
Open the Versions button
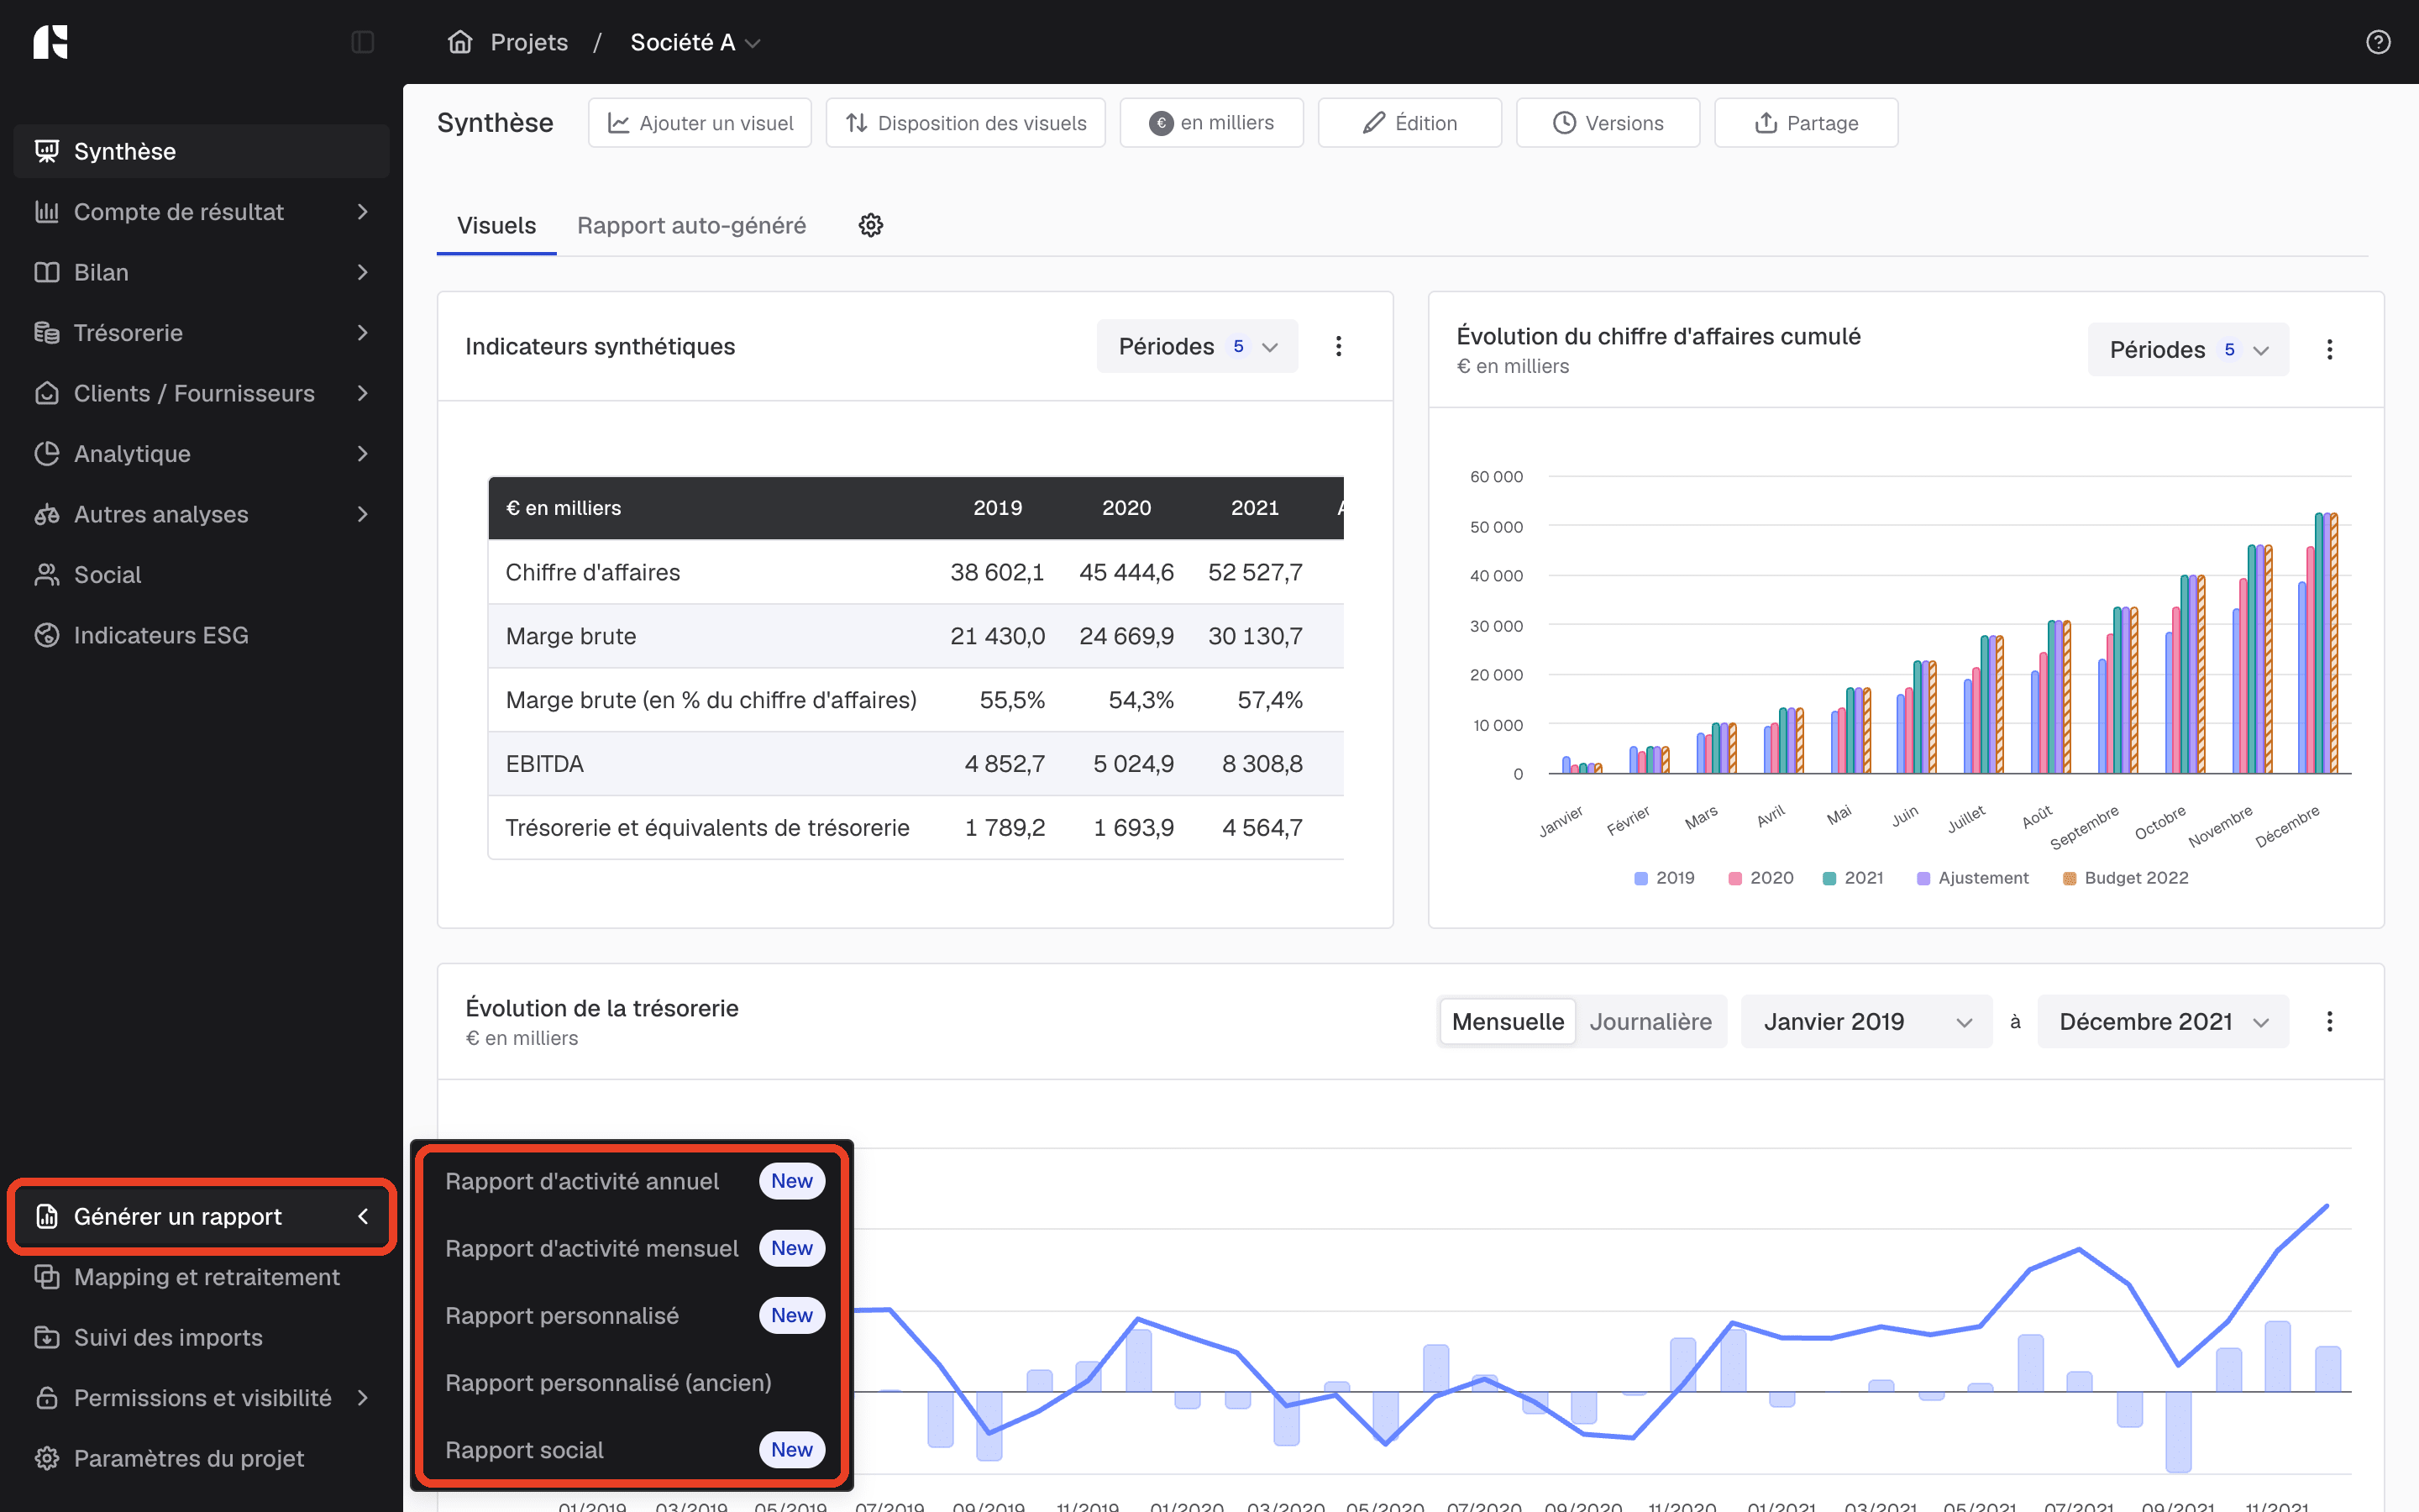pyautogui.click(x=1608, y=123)
